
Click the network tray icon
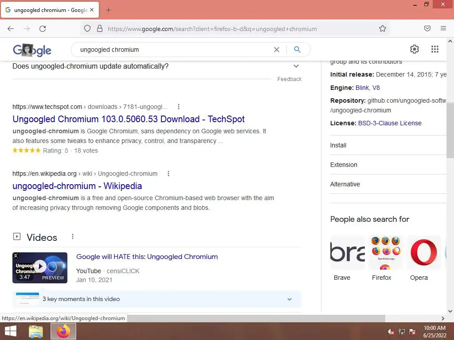pos(402,332)
